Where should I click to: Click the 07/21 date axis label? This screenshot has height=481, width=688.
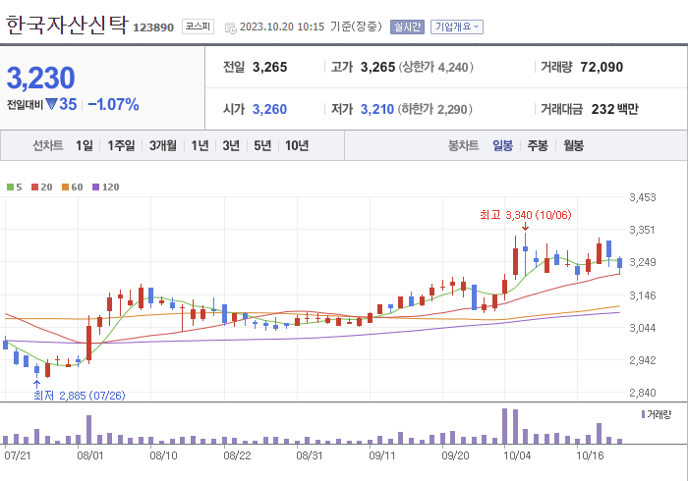point(18,455)
